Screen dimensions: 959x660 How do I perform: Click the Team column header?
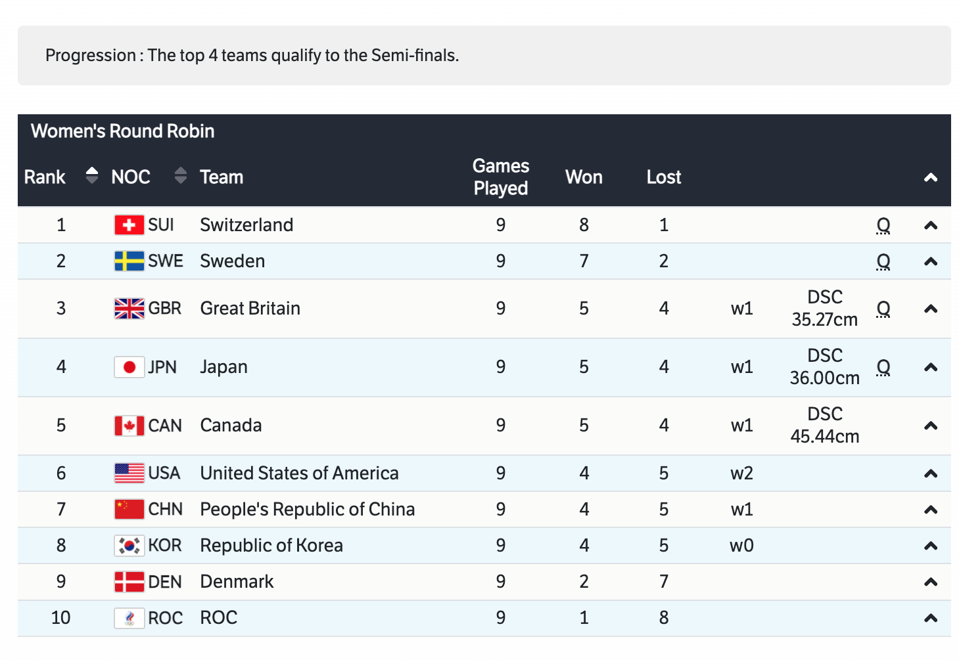click(x=222, y=177)
